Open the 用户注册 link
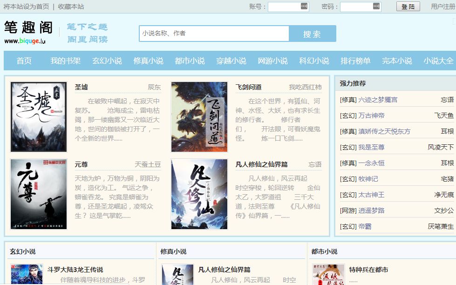The width and height of the screenshot is (456, 285). pos(443,7)
